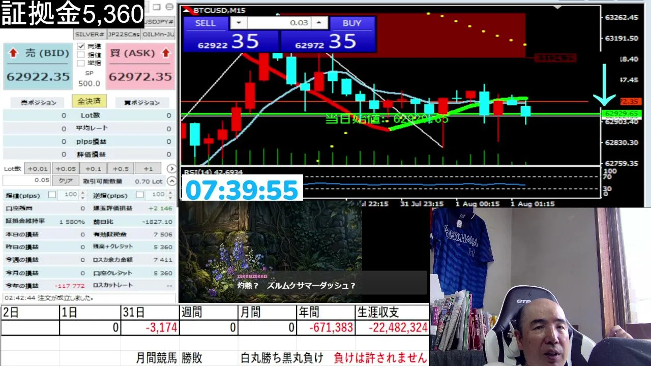Screen dimensions: 651x366
Task: Click the SELL button on the chart
Action: 205,23
